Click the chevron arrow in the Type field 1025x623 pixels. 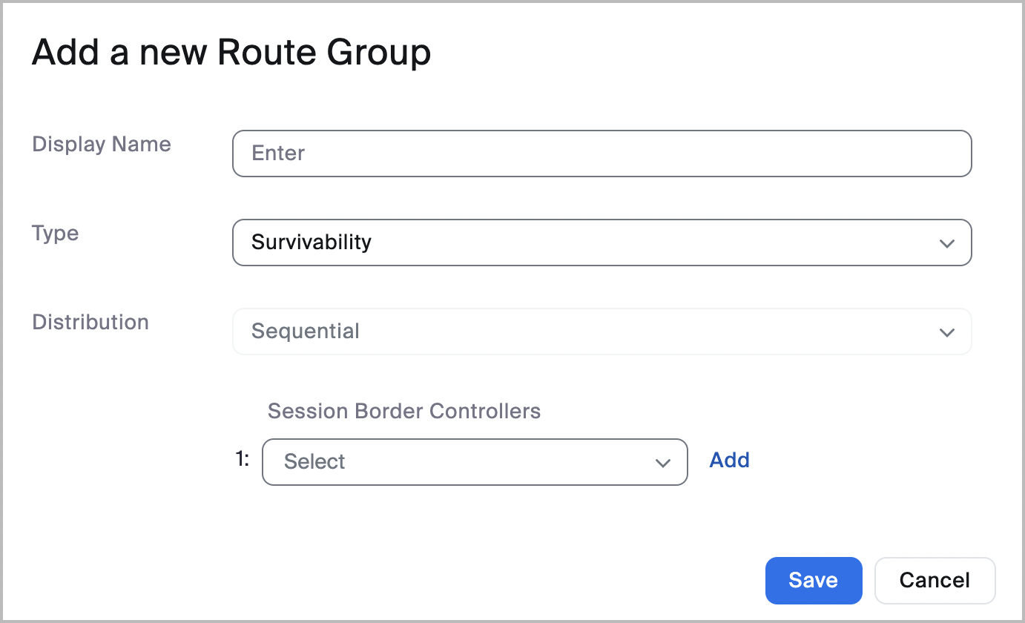pos(946,243)
